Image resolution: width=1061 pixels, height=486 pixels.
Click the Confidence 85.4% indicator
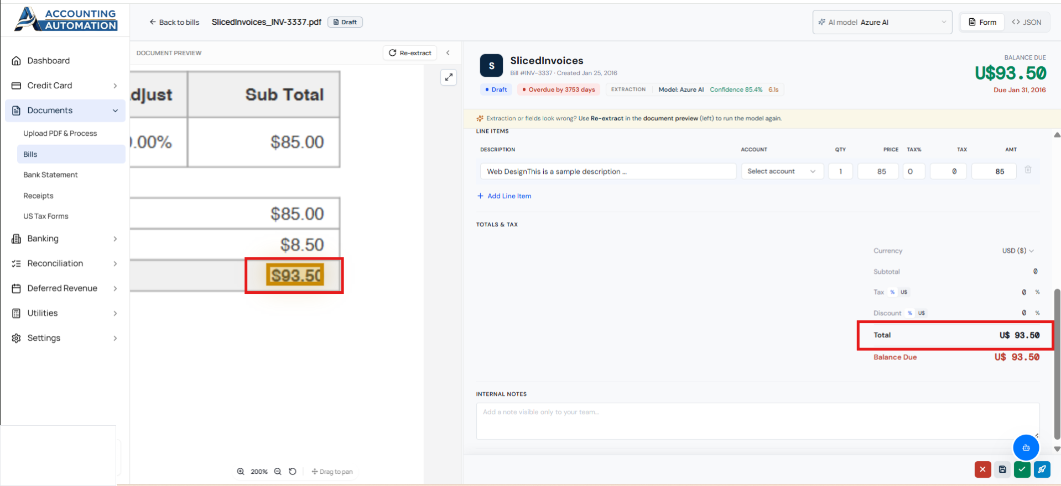click(736, 89)
